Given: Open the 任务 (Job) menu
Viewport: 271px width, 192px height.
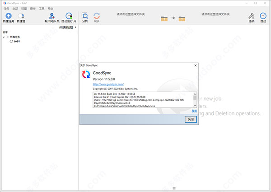Looking at the screenshot, I should point(6,9).
